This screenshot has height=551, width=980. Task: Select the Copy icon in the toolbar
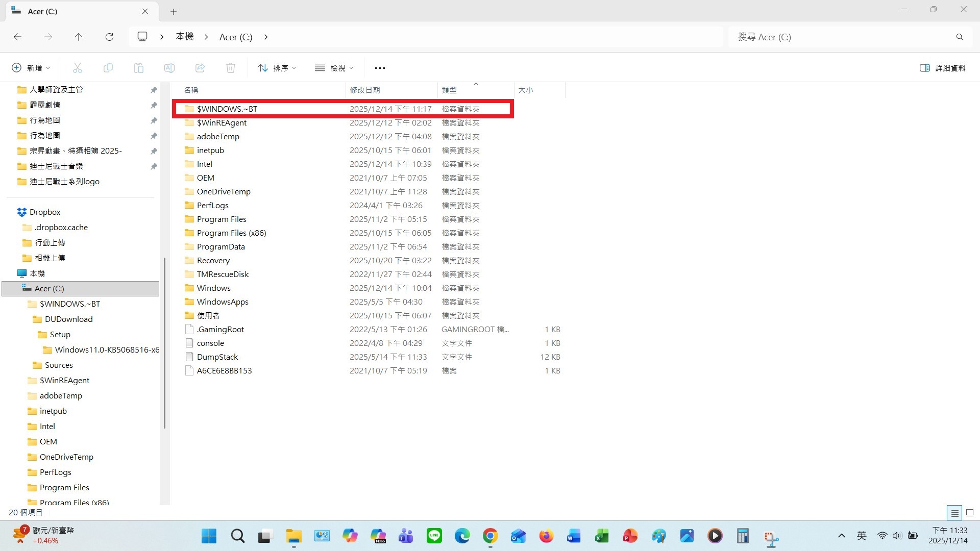(x=108, y=67)
